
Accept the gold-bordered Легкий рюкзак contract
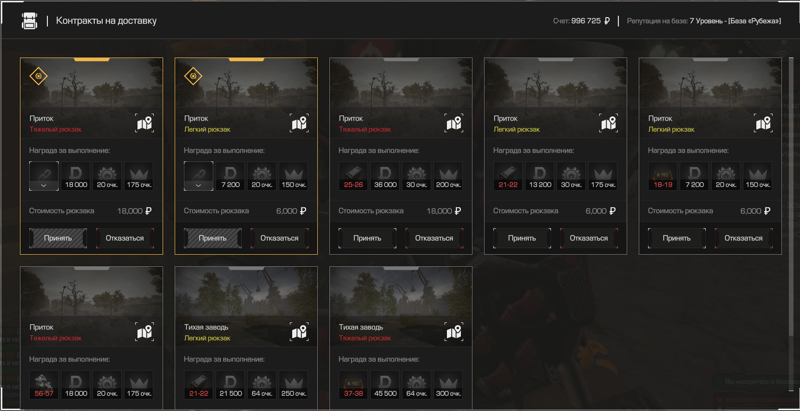[213, 238]
